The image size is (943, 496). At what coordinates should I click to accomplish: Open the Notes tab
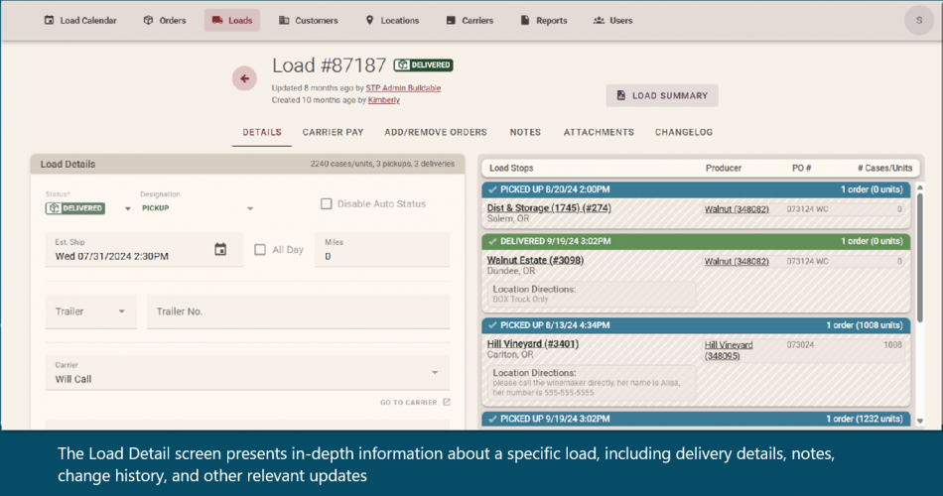tap(526, 132)
